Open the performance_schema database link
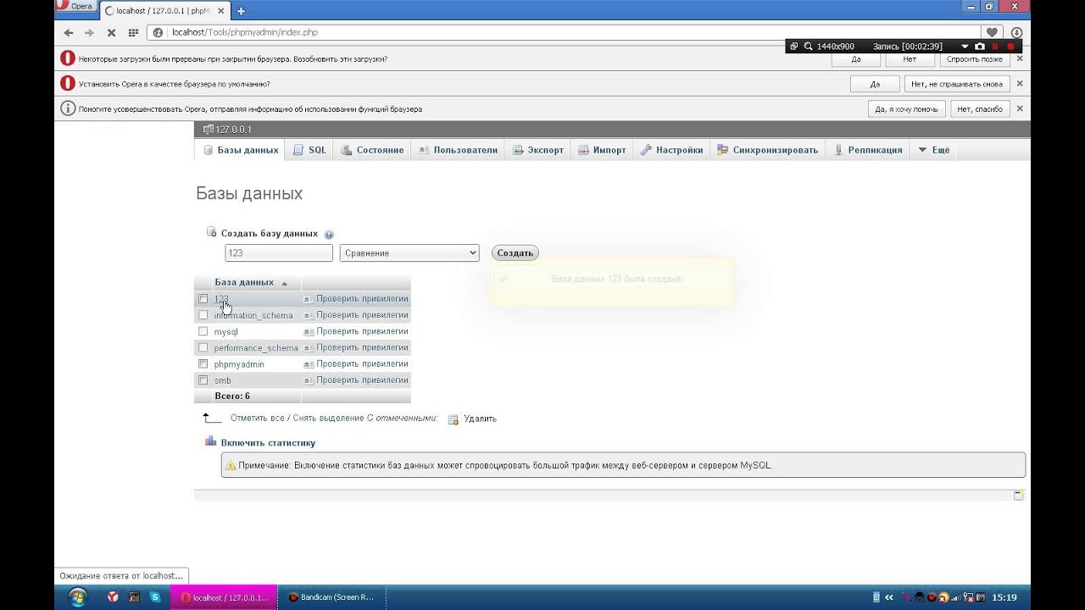 pos(256,348)
